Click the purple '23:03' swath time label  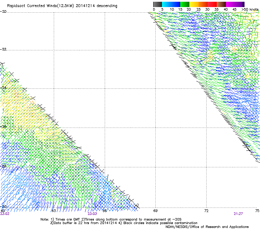tap(92, 214)
